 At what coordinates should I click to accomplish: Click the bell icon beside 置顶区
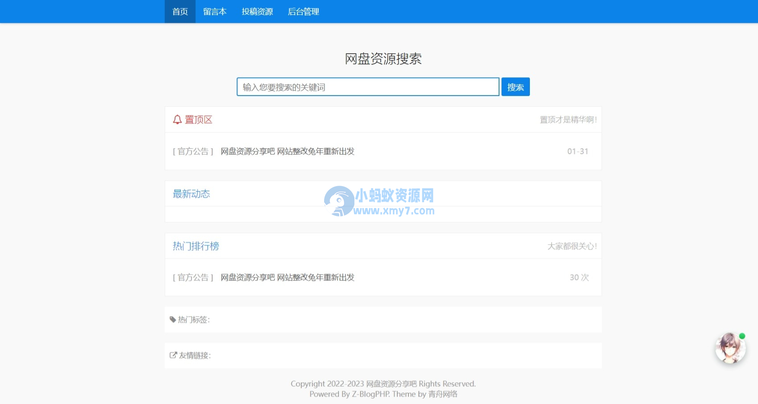click(x=177, y=120)
